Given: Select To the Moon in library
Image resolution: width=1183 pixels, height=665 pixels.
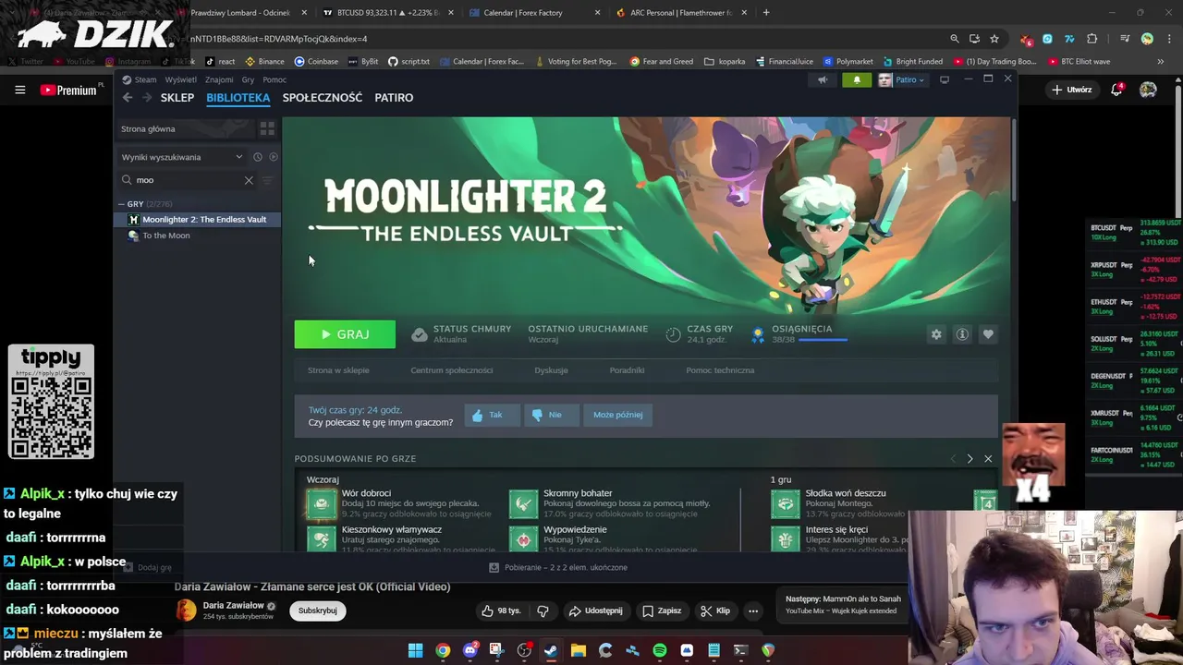Looking at the screenshot, I should pos(198,236).
